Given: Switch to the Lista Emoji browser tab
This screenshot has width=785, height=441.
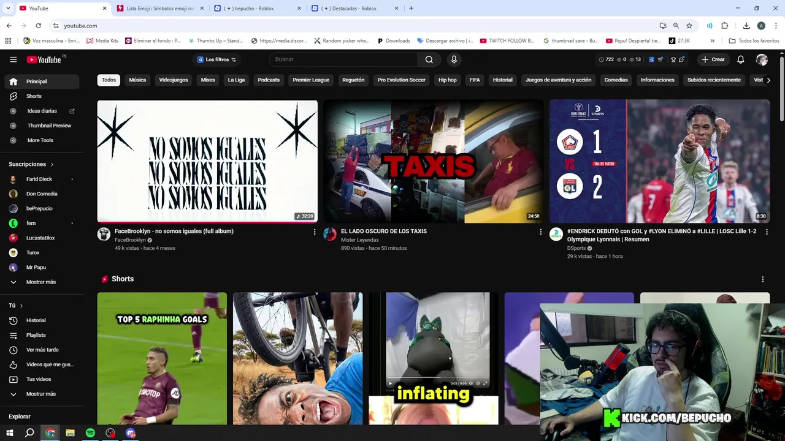Looking at the screenshot, I should point(159,9).
